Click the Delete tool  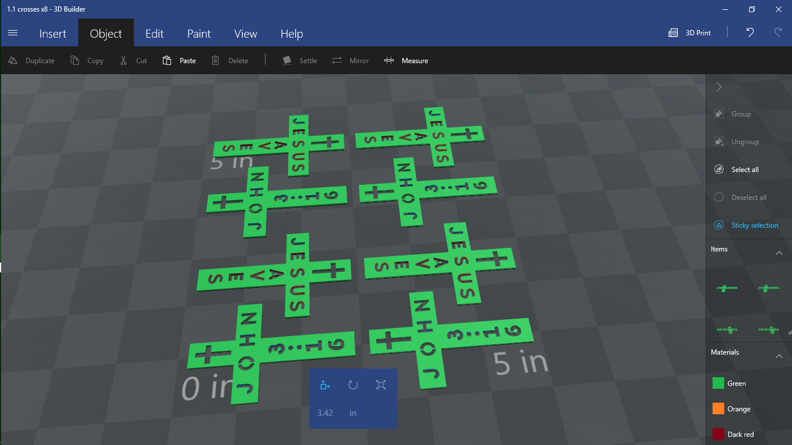230,60
